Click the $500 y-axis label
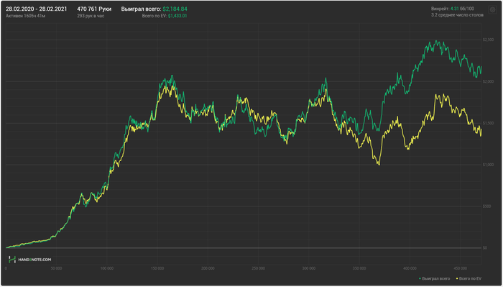 click(486, 206)
